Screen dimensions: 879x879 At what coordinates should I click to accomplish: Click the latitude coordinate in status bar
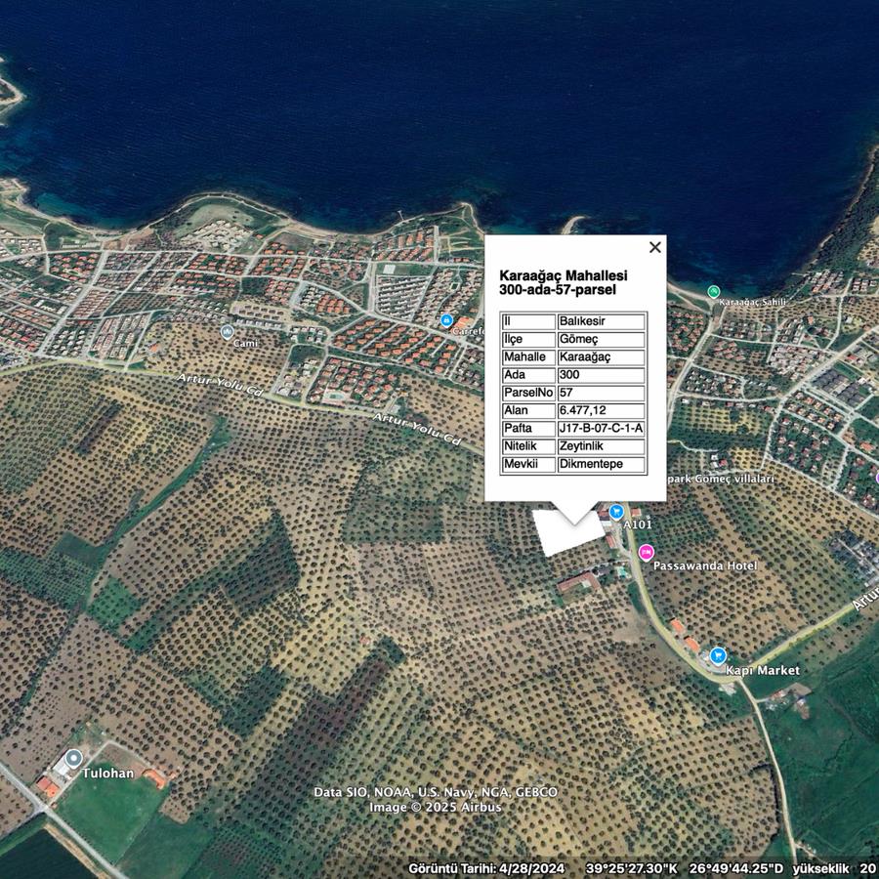[x=631, y=868]
